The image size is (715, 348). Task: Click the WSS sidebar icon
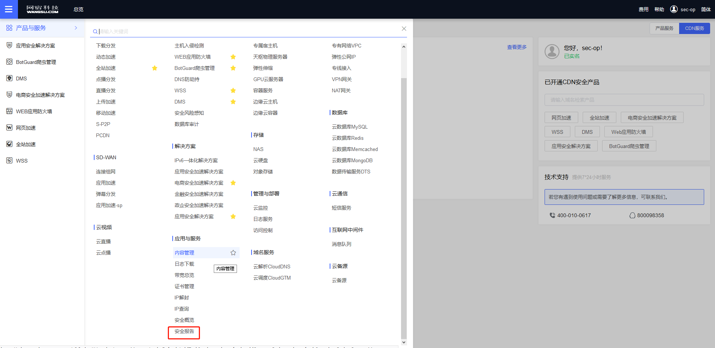[9, 161]
